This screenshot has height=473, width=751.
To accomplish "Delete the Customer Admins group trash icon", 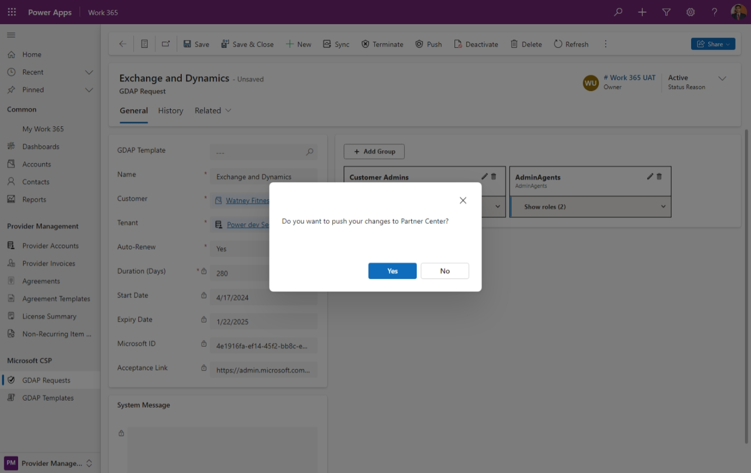I will (x=494, y=176).
